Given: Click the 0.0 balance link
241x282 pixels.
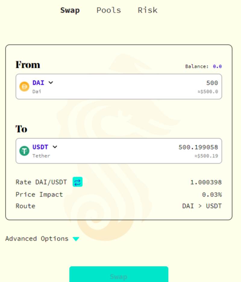Looking at the screenshot, I should point(217,67).
